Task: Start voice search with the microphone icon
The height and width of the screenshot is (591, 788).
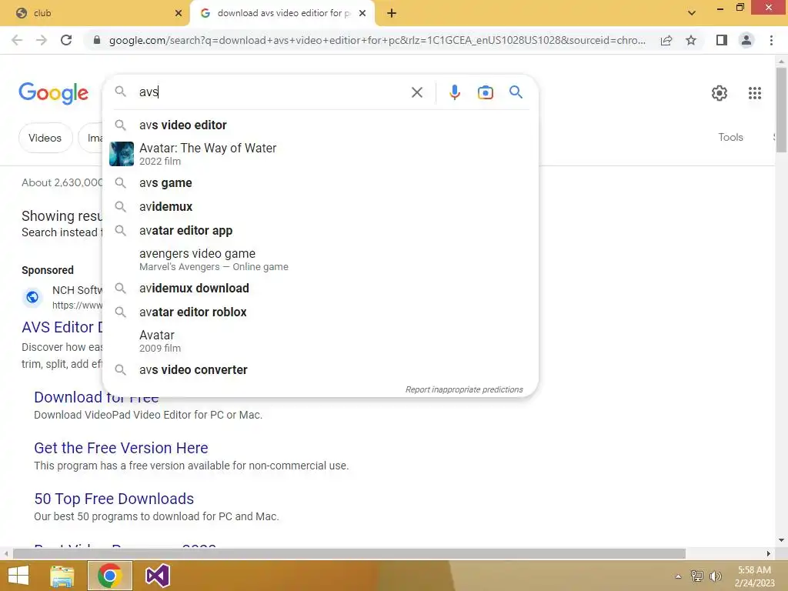Action: click(454, 92)
